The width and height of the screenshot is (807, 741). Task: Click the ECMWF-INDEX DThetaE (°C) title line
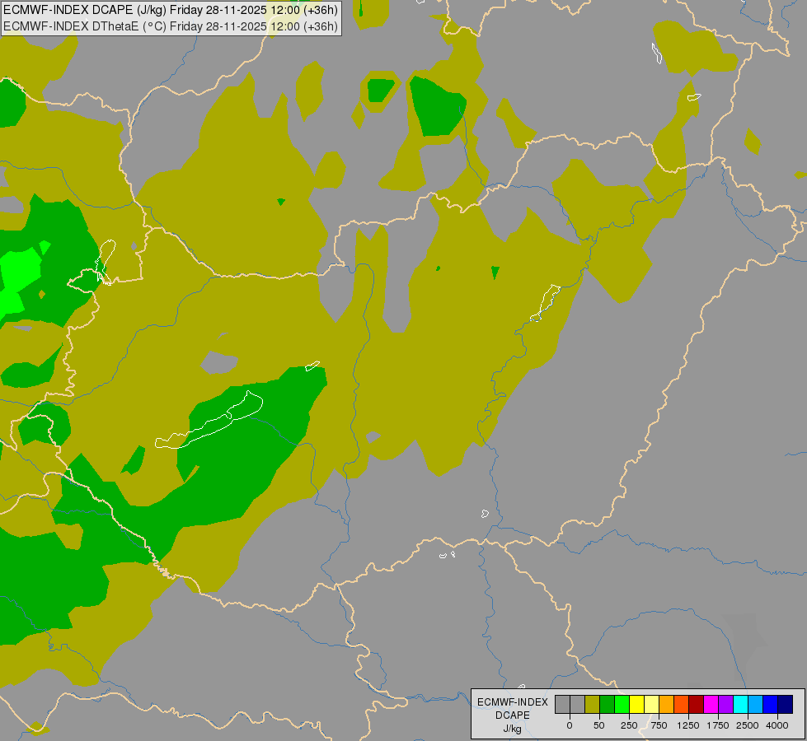[171, 26]
